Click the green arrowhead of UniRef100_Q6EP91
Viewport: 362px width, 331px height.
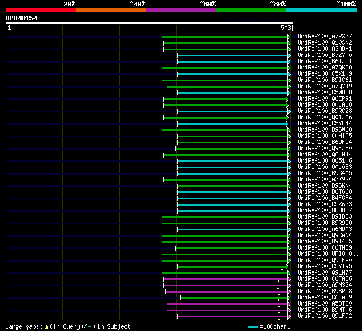(287, 99)
